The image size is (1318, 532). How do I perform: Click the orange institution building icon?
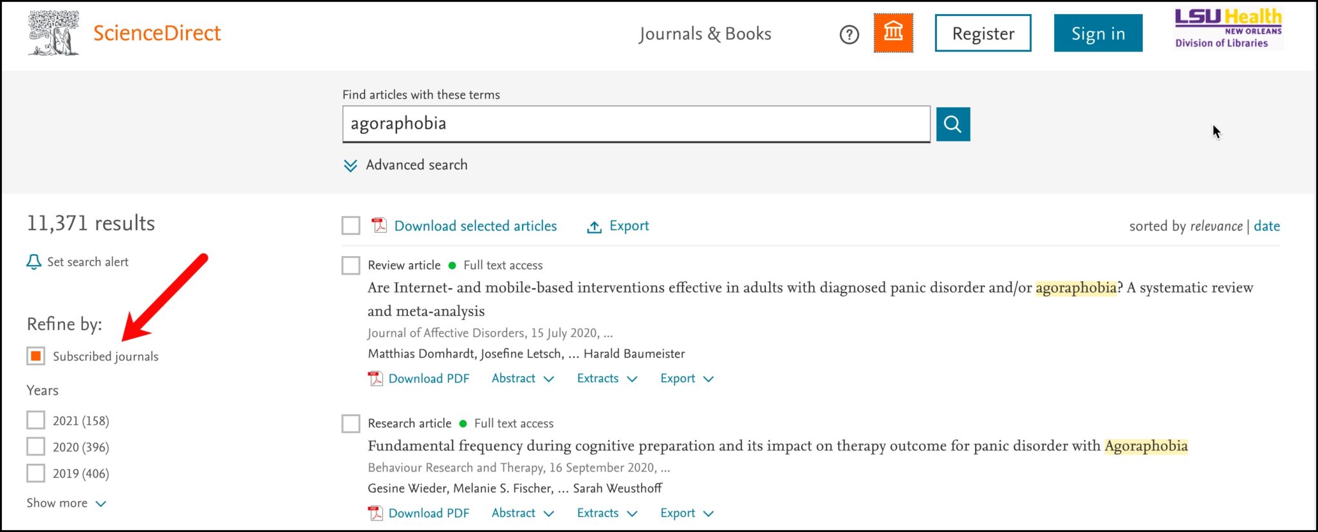(893, 33)
